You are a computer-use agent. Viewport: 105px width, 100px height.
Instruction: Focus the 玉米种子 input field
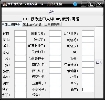pyautogui.click(x=55, y=52)
